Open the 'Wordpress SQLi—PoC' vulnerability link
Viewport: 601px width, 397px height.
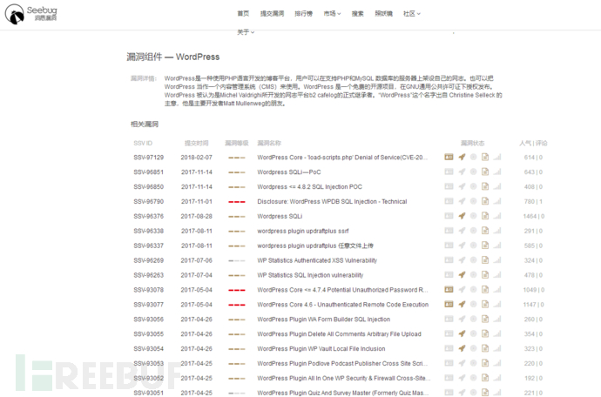click(x=289, y=172)
